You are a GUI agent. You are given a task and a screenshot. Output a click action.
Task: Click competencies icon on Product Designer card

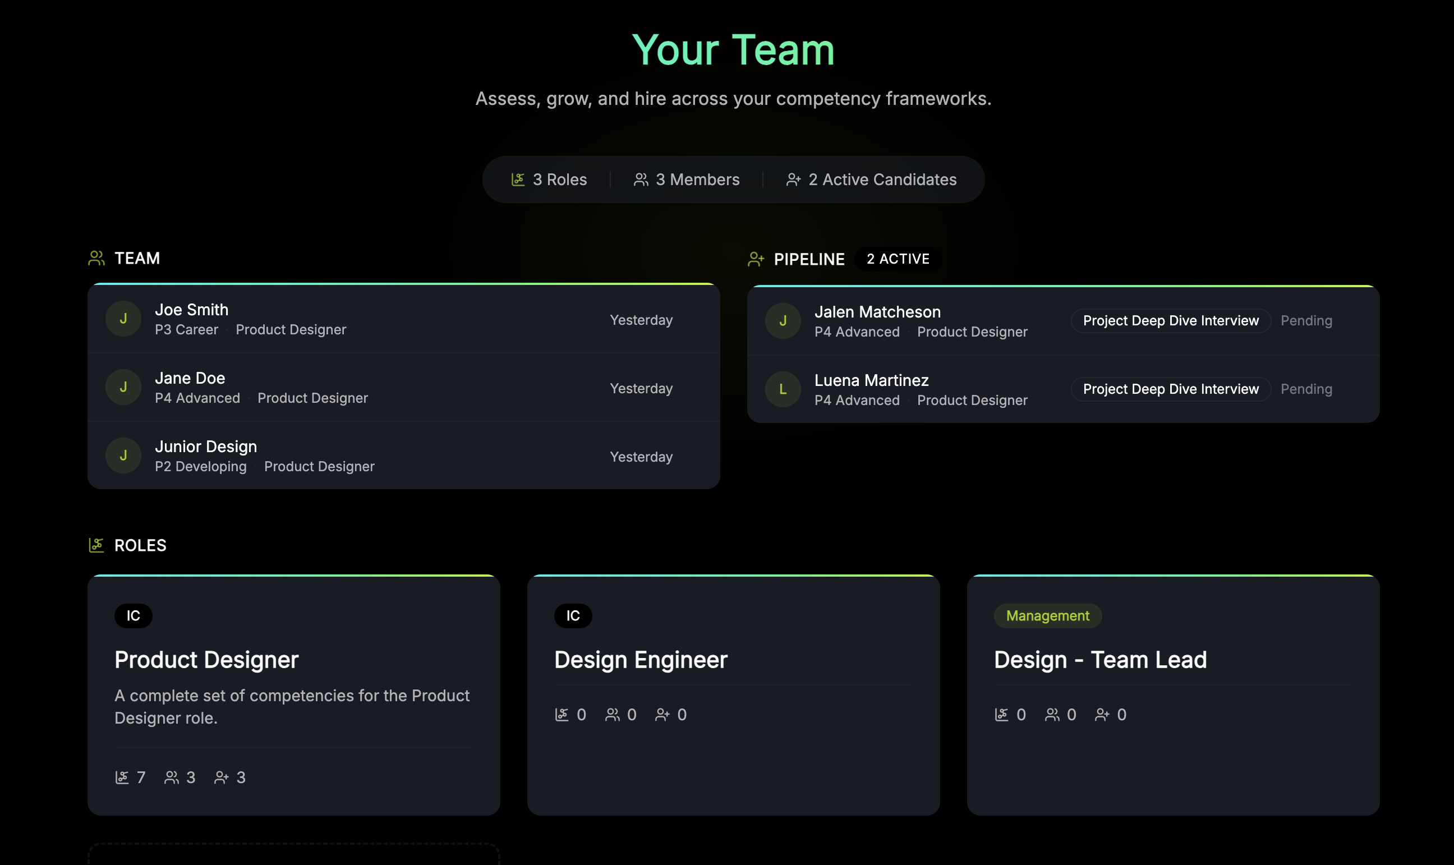click(x=122, y=777)
